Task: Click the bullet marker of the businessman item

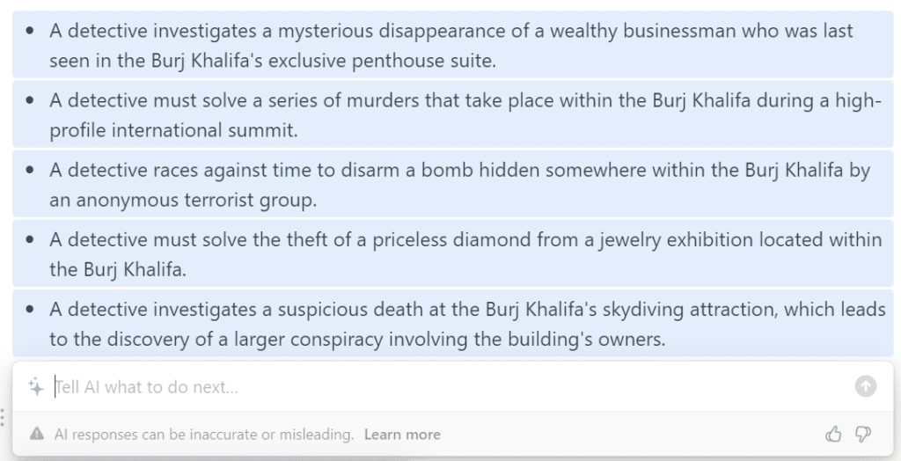Action: [x=32, y=31]
